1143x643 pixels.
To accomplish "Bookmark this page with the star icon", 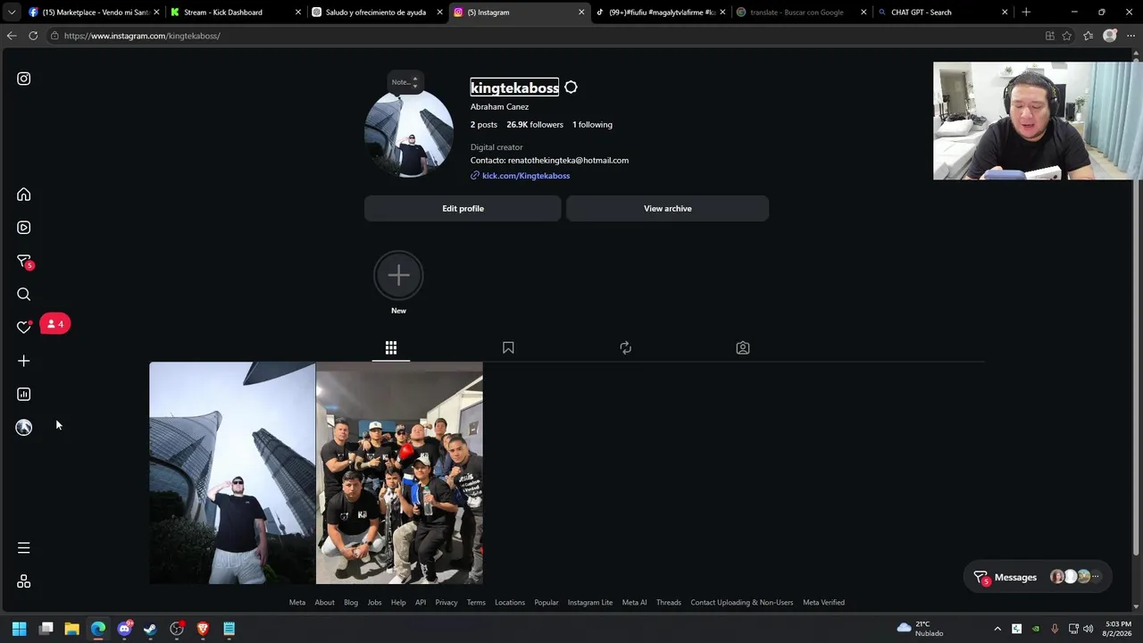I will pos(1067,36).
